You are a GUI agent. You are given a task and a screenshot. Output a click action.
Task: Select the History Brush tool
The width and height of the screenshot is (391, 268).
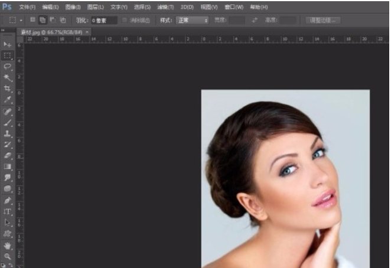point(8,145)
